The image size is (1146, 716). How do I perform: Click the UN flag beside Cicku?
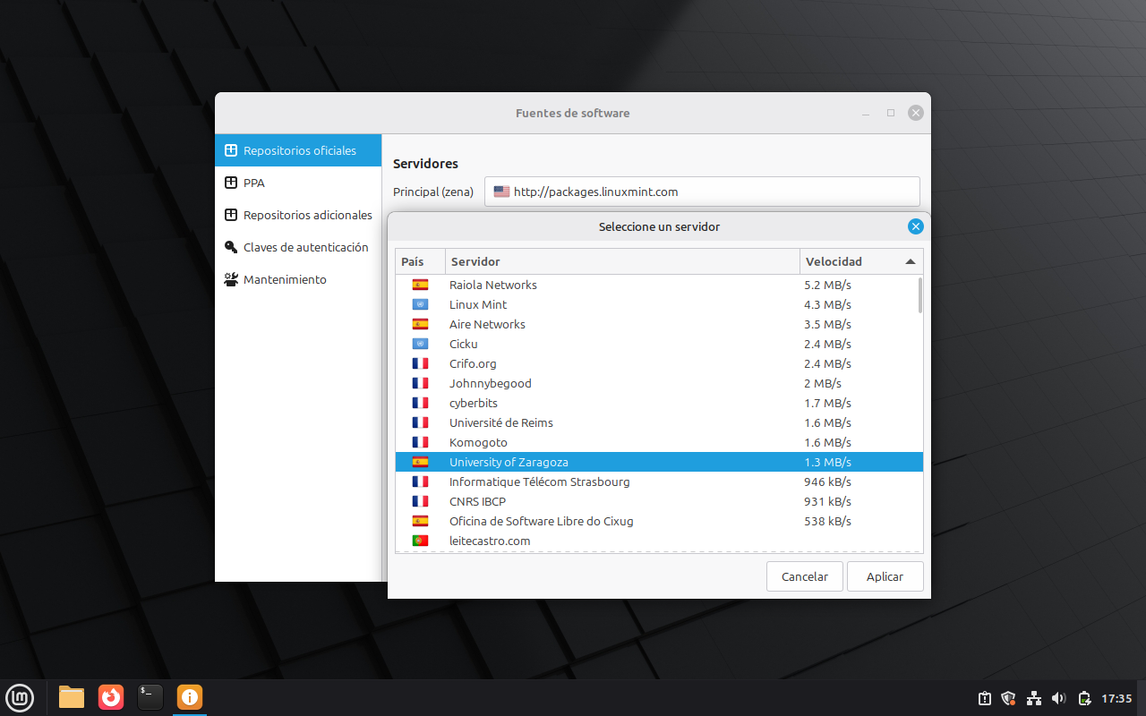[420, 344]
